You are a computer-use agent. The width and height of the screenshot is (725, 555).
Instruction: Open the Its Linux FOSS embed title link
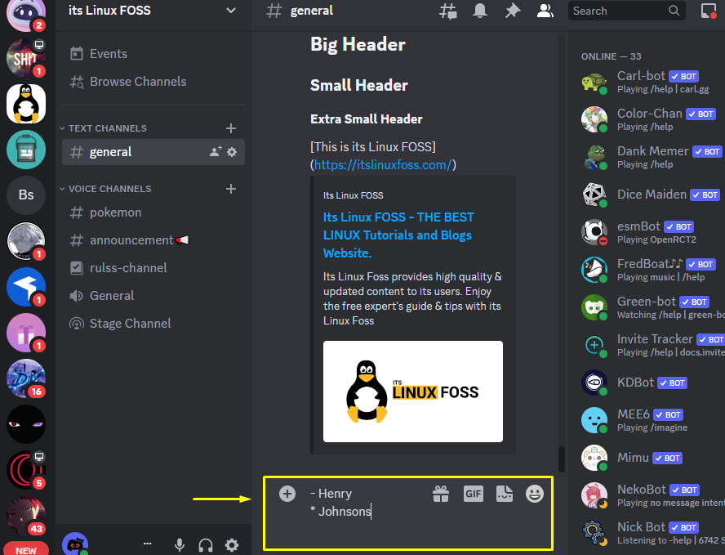(x=398, y=235)
